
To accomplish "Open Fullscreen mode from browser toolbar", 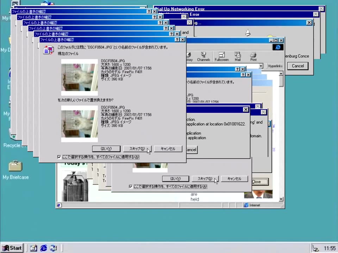I will point(221,56).
